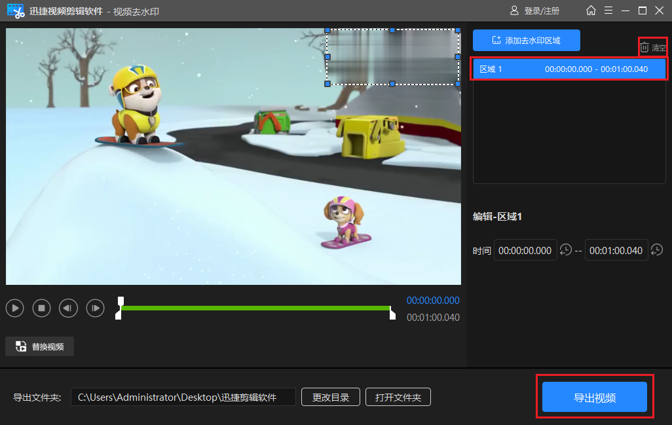This screenshot has height=425, width=672.
Task: Click the end time field 00:01:00.040
Action: [x=616, y=250]
